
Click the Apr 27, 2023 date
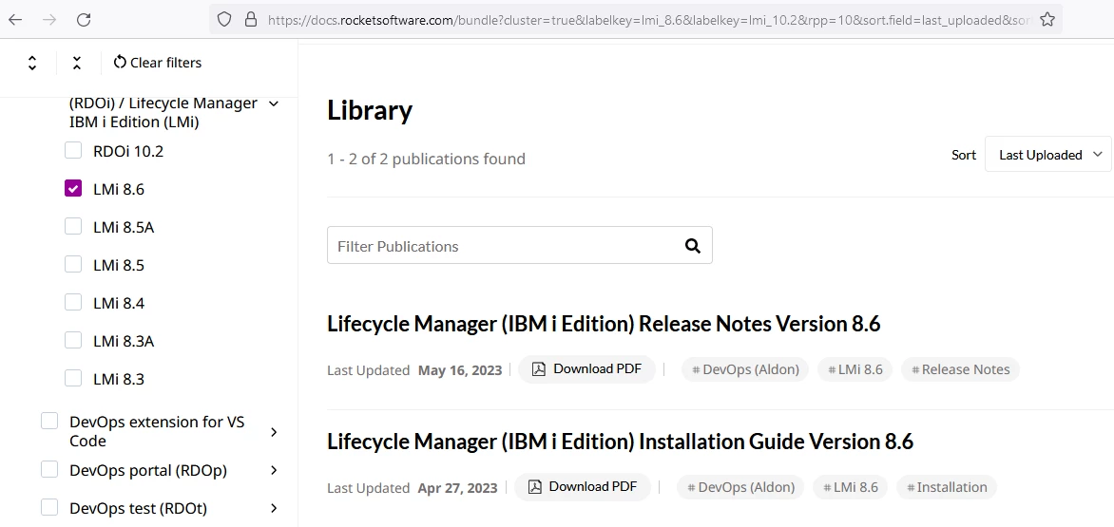click(457, 488)
